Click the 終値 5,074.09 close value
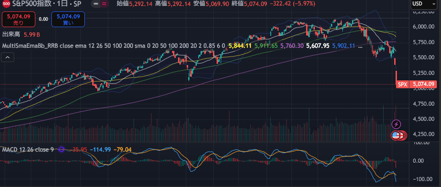Viewport: 441px width, 187px height. pyautogui.click(x=249, y=4)
